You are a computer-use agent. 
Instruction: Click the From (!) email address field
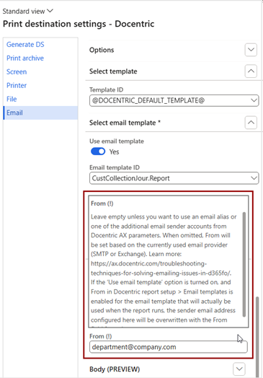tap(169, 347)
